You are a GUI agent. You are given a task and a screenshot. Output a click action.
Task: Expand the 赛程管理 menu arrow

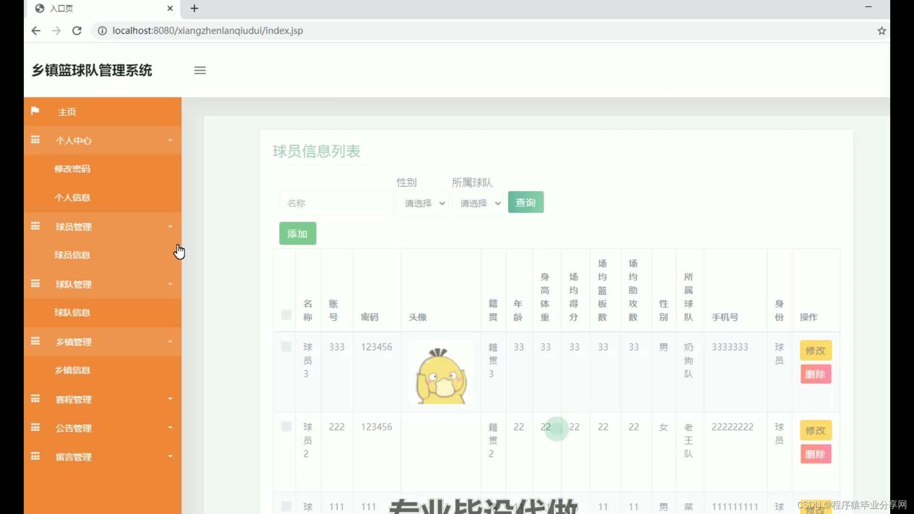pos(170,399)
